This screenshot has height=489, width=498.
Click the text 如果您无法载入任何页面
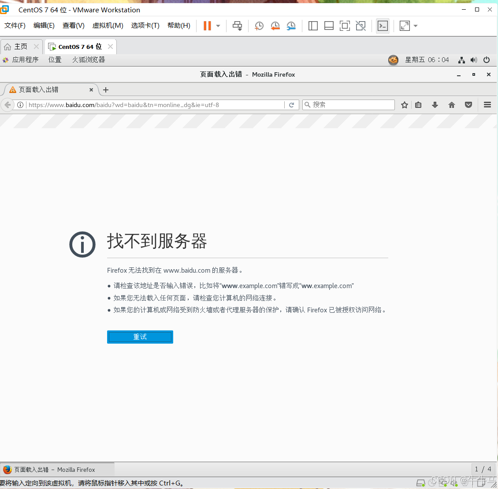(x=149, y=298)
